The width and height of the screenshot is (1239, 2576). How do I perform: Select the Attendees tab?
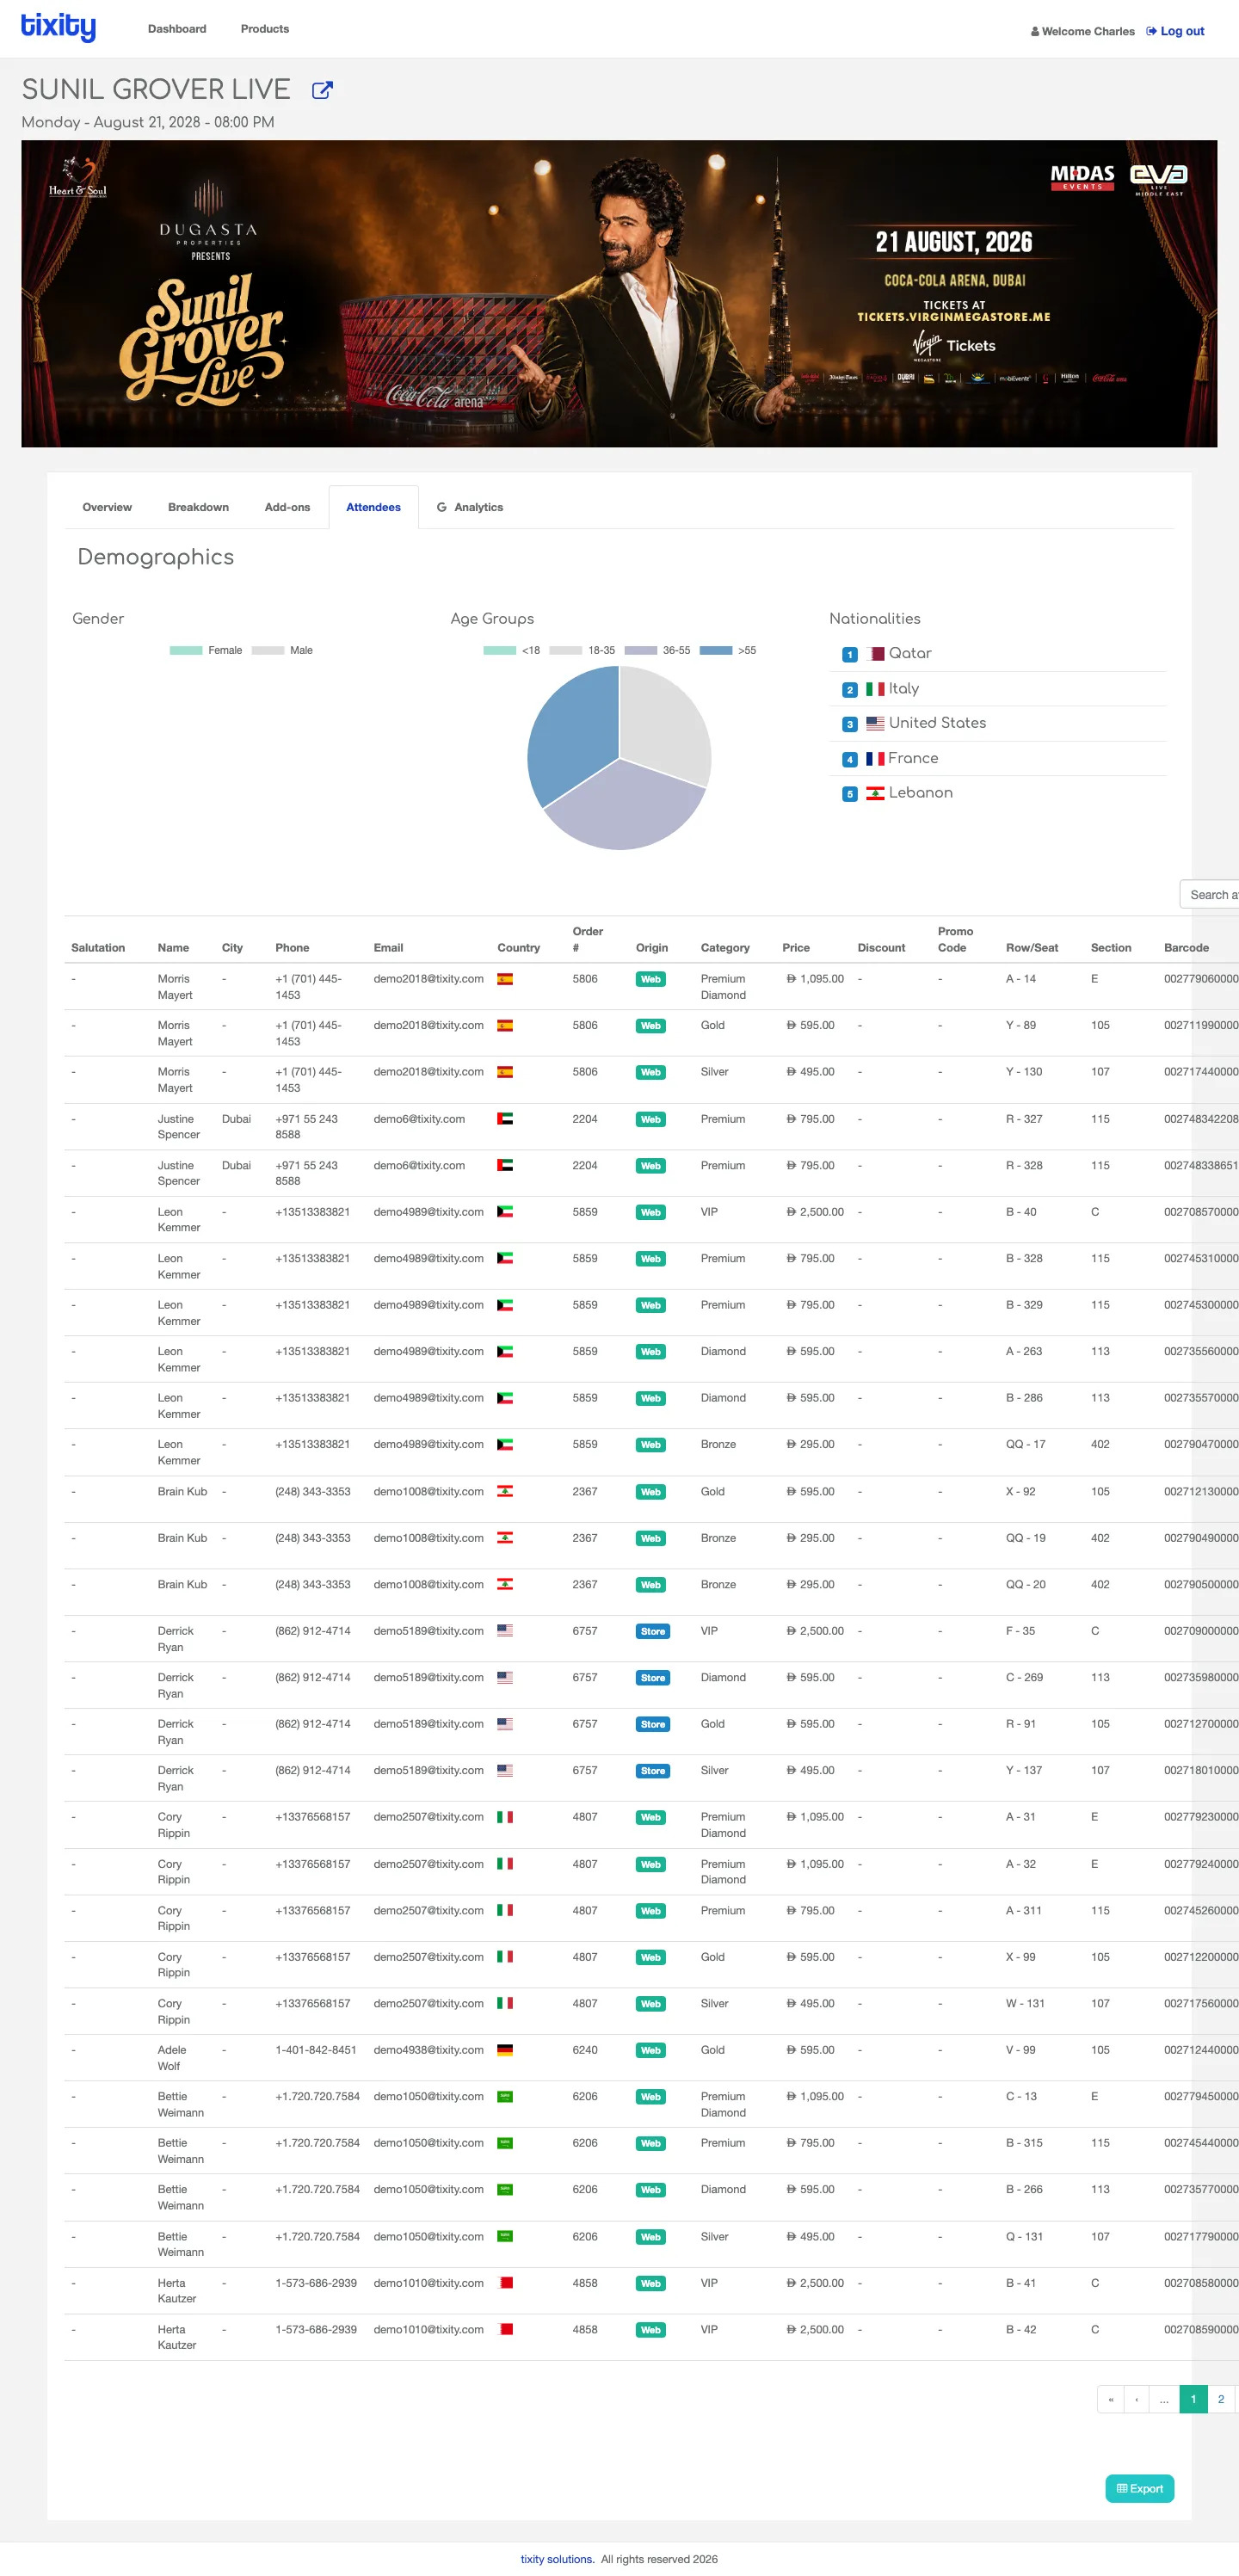tap(373, 507)
